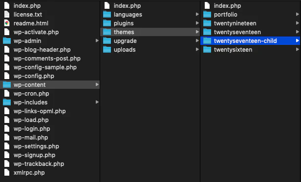Select the twentynineteen folder name
The width and height of the screenshot is (301, 182).
(235, 23)
